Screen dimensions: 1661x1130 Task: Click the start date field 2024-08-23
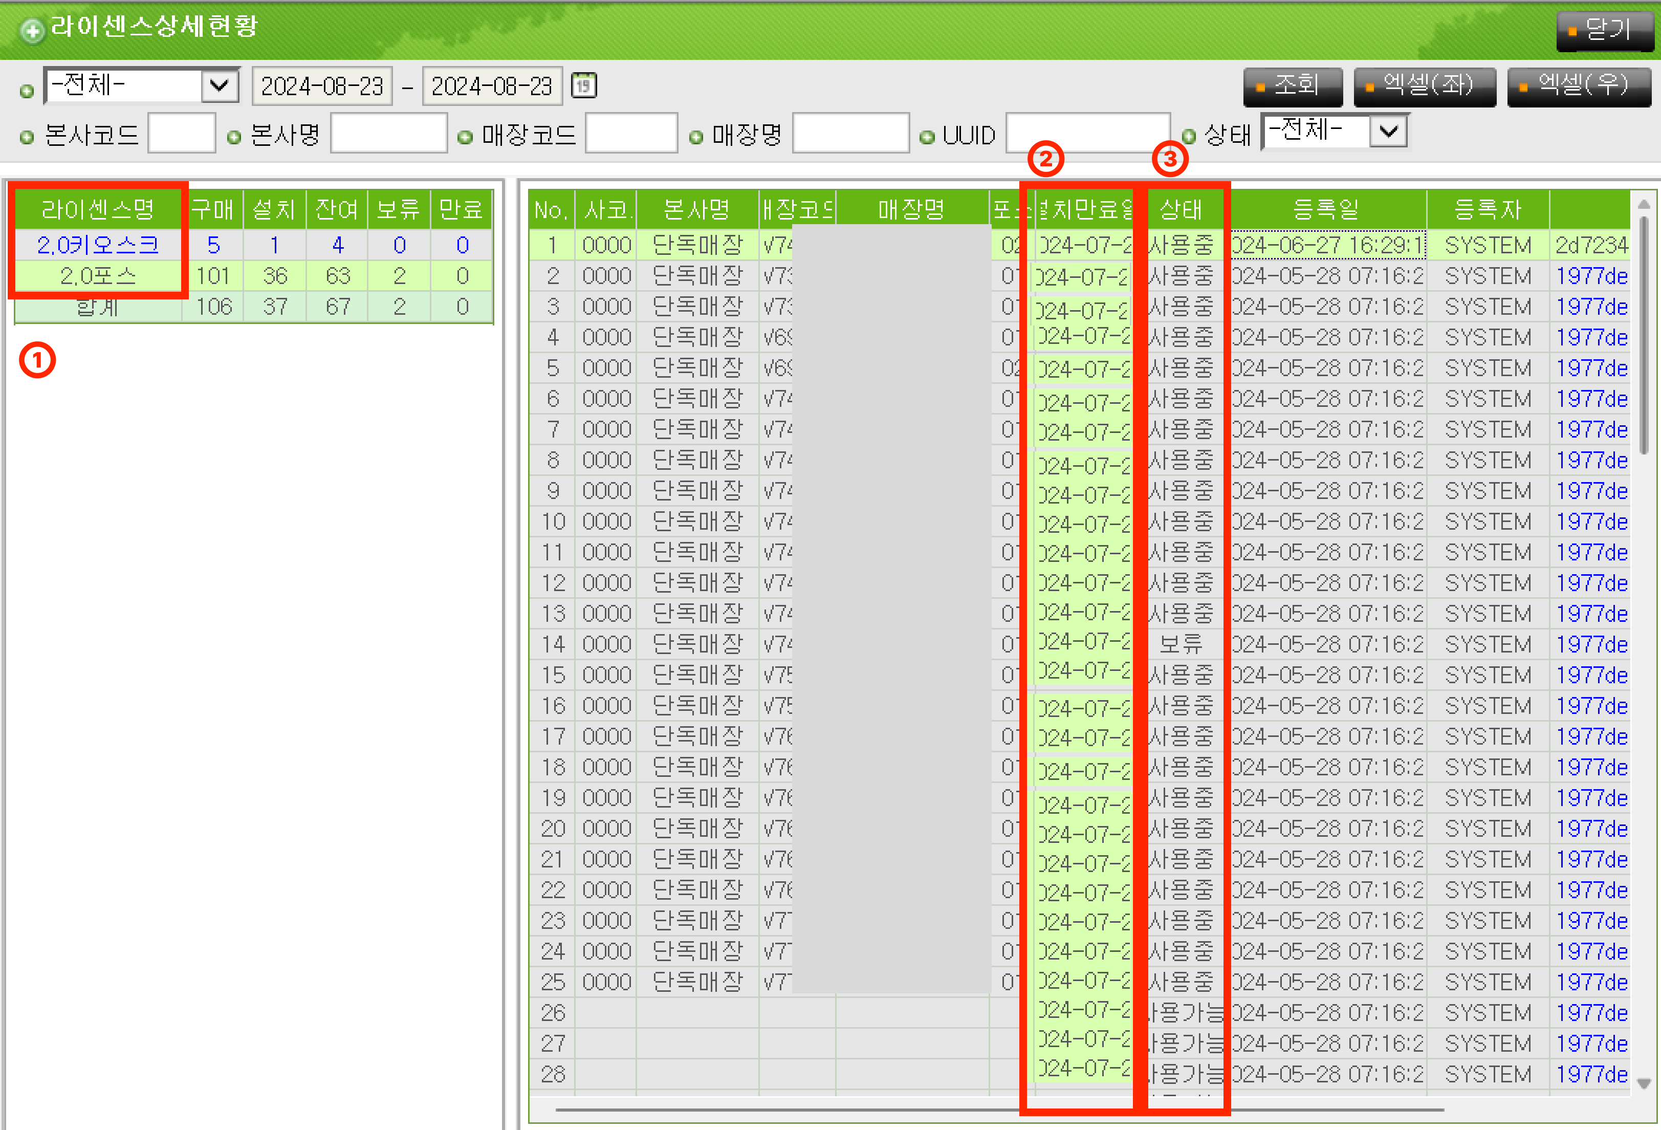[322, 86]
